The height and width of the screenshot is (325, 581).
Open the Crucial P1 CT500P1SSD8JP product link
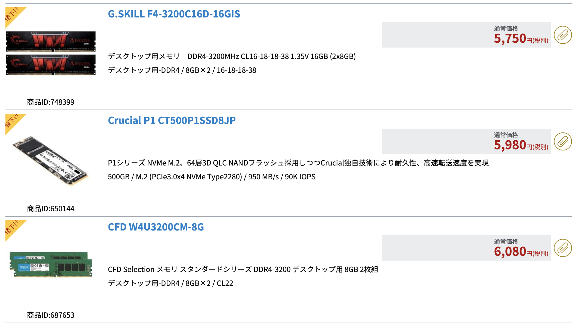[172, 120]
